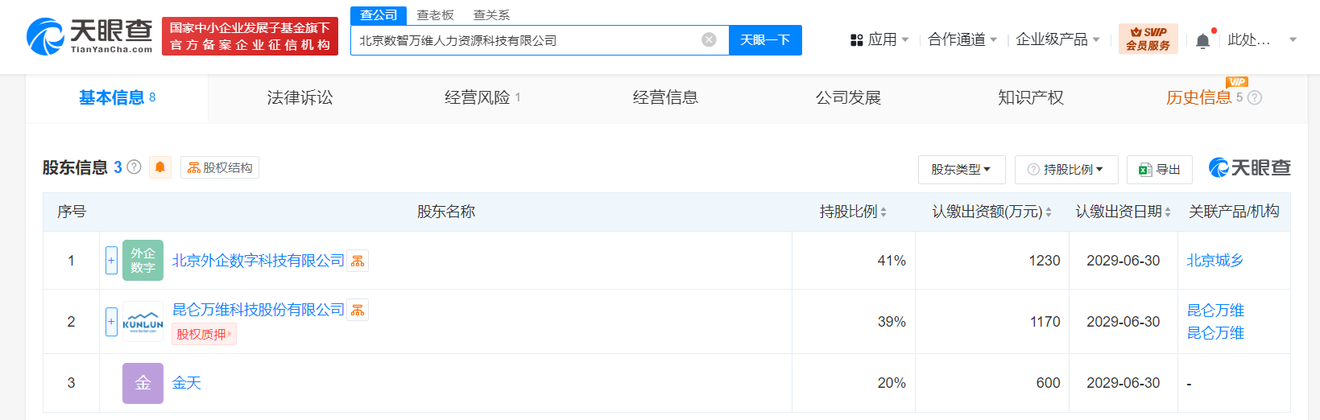Click the 41% shareholding cell
Viewport: 1320px width, 420px height.
coord(854,261)
